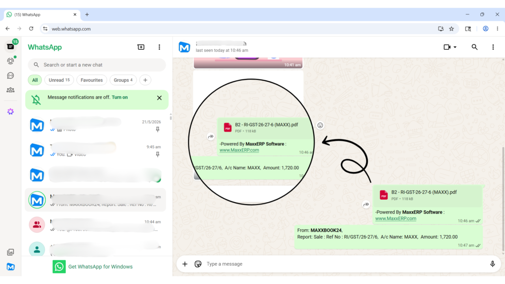Open the group chat from 10:44 am

click(95, 225)
